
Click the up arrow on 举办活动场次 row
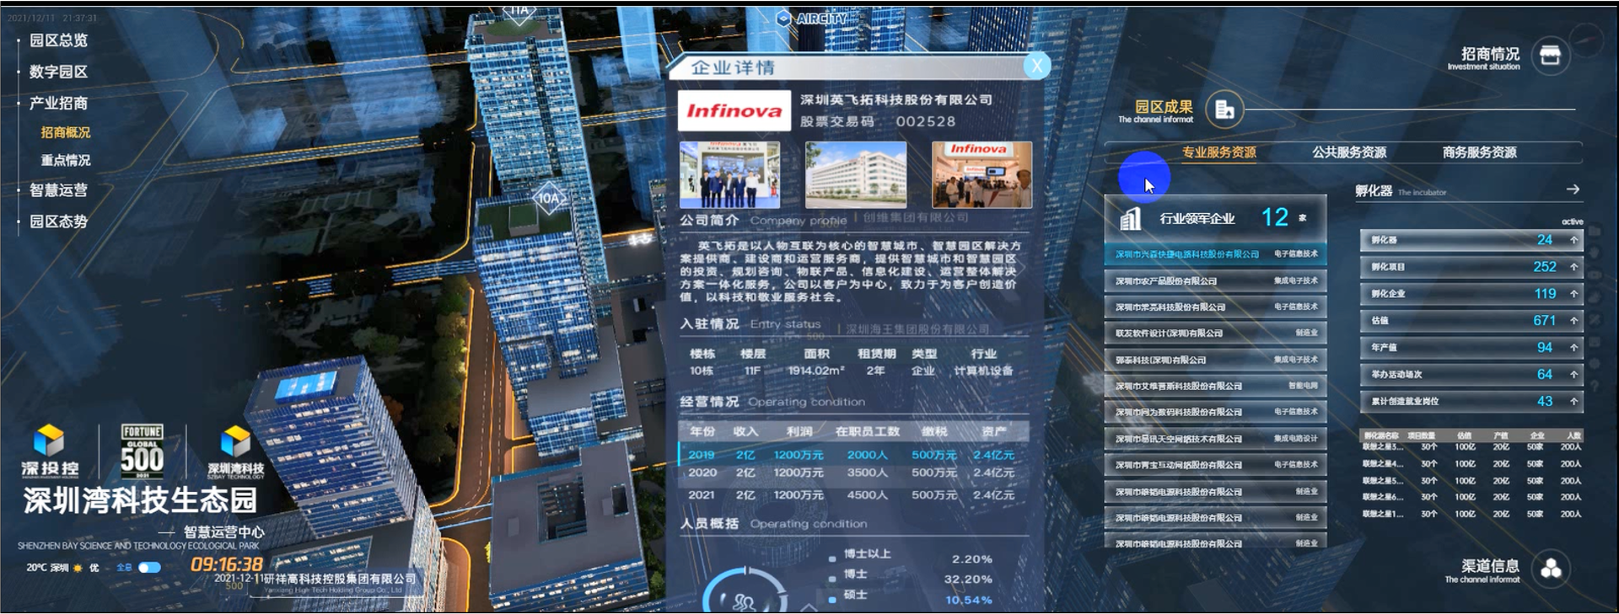pyautogui.click(x=1573, y=375)
